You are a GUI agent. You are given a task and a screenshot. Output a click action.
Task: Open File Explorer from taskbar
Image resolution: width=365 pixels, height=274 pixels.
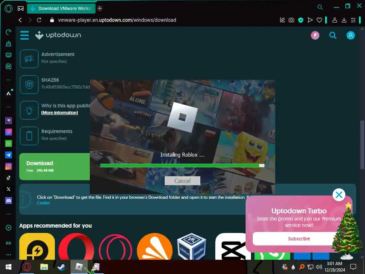(44, 267)
